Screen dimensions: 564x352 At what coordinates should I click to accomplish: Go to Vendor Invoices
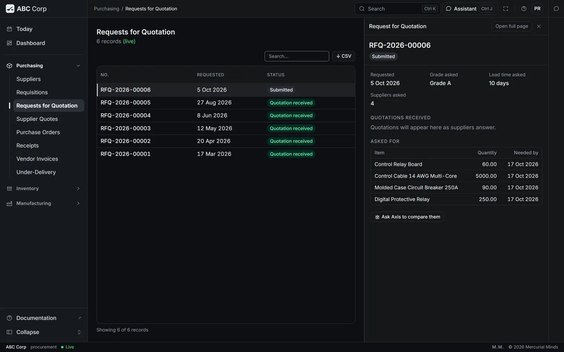pyautogui.click(x=49, y=159)
